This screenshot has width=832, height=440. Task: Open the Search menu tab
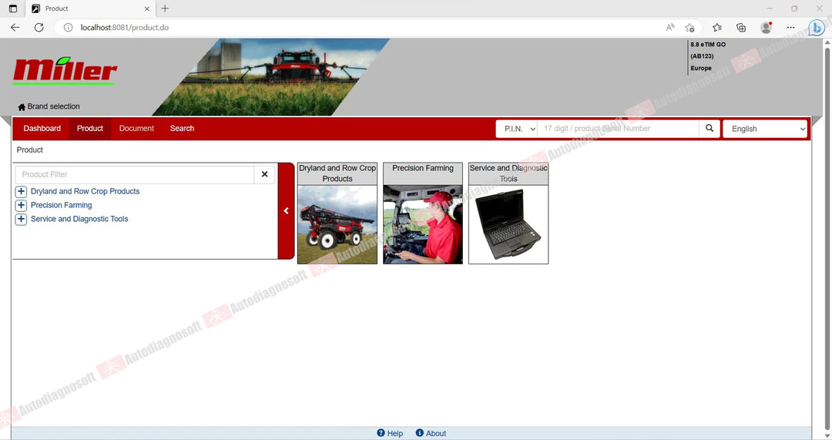[182, 129]
